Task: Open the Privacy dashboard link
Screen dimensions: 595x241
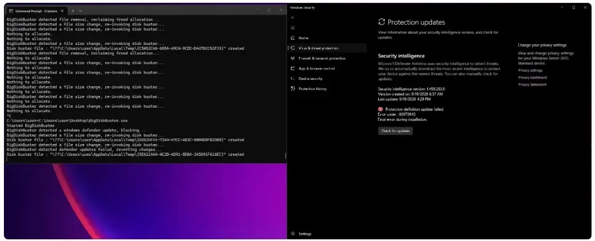Action: (532, 77)
